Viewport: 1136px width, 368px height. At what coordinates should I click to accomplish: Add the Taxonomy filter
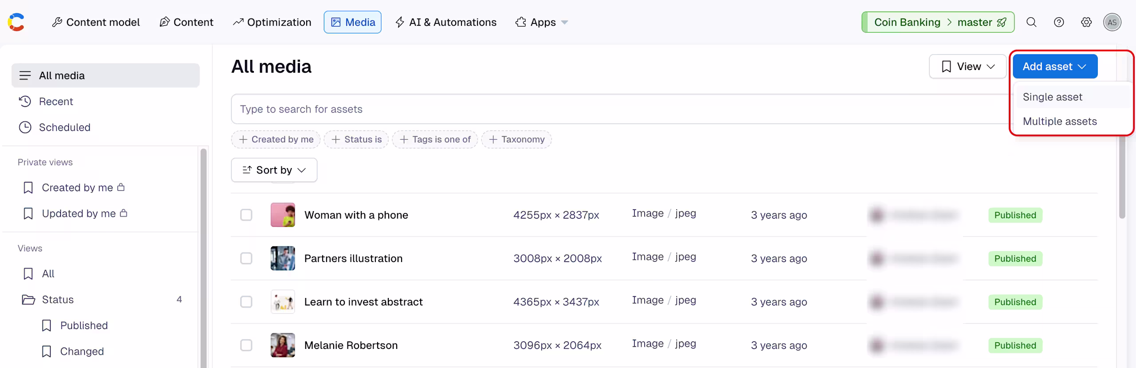click(517, 139)
